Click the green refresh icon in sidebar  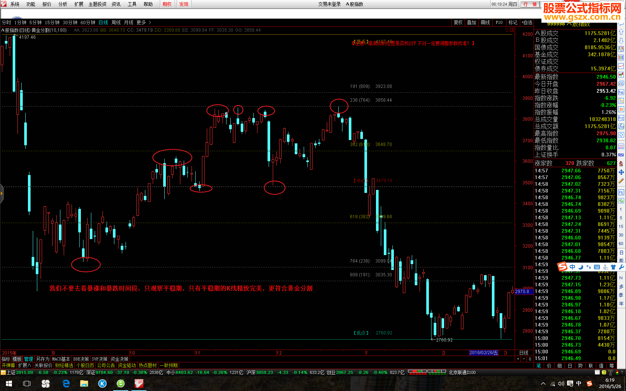pyautogui.click(x=621, y=201)
